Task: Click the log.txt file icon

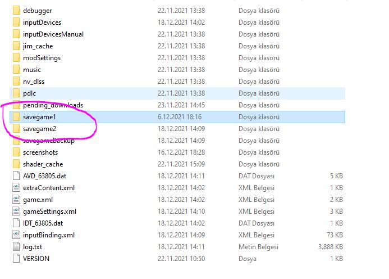Action: coord(16,247)
